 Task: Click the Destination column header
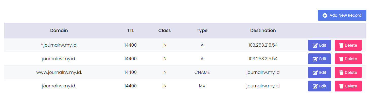[x=263, y=30]
